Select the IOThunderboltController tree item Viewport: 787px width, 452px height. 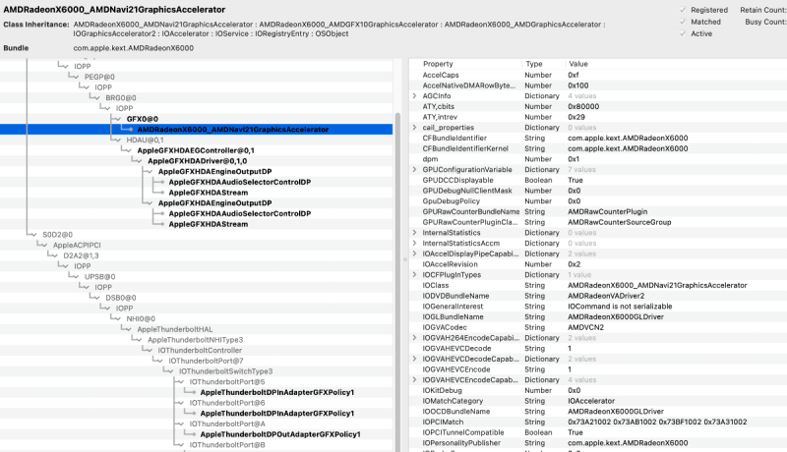200,350
